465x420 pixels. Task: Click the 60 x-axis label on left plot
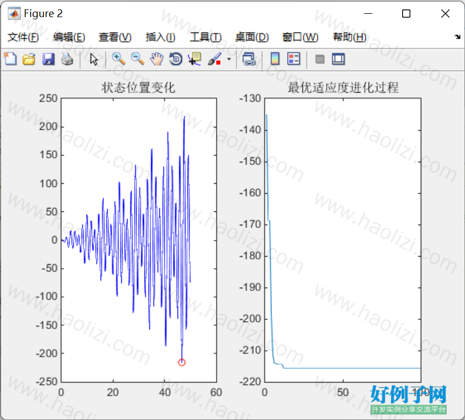pyautogui.click(x=216, y=392)
